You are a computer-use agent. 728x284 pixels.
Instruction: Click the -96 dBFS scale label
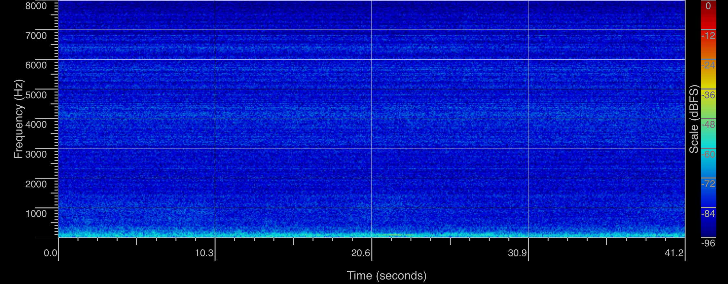click(x=708, y=243)
